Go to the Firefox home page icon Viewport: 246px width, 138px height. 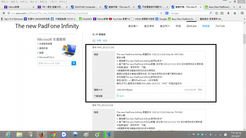click(x=235, y=13)
